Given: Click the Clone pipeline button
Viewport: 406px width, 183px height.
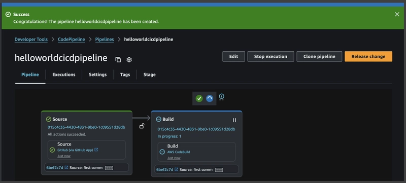Looking at the screenshot, I should pyautogui.click(x=319, y=56).
